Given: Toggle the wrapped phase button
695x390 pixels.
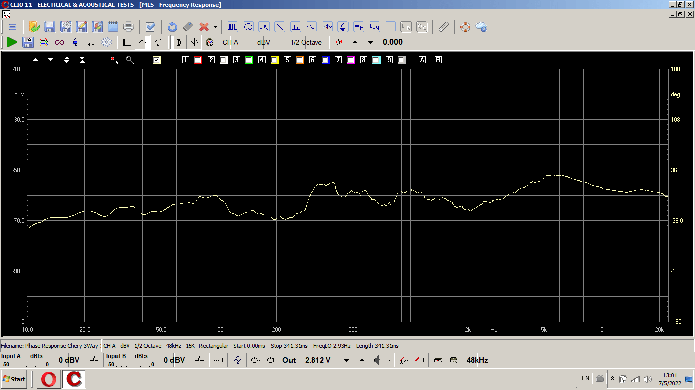Looking at the screenshot, I should (x=194, y=42).
